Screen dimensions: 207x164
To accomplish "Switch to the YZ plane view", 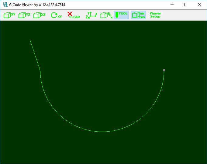I will point(24,15).
